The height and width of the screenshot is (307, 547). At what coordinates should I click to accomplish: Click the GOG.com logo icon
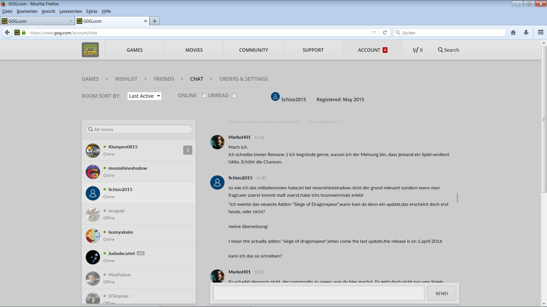pyautogui.click(x=90, y=50)
